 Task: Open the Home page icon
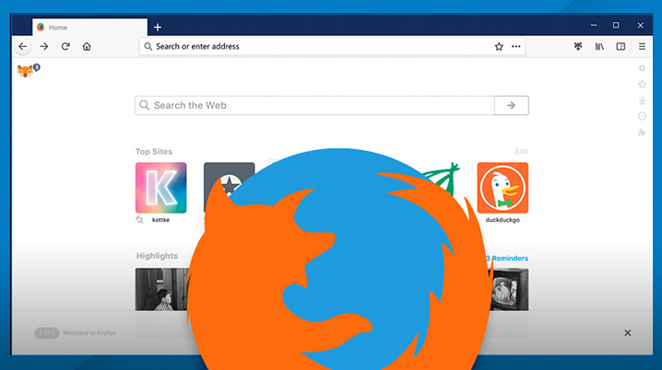tap(87, 46)
